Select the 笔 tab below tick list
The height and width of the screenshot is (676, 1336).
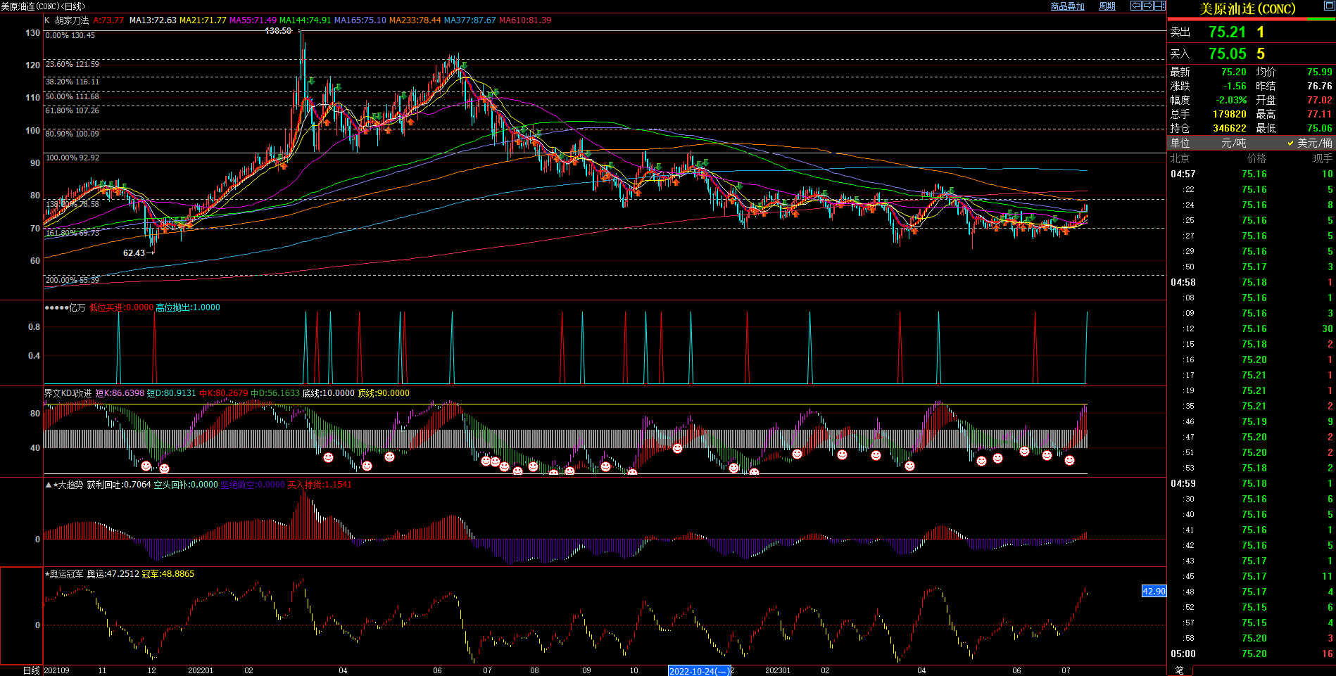[x=1180, y=670]
